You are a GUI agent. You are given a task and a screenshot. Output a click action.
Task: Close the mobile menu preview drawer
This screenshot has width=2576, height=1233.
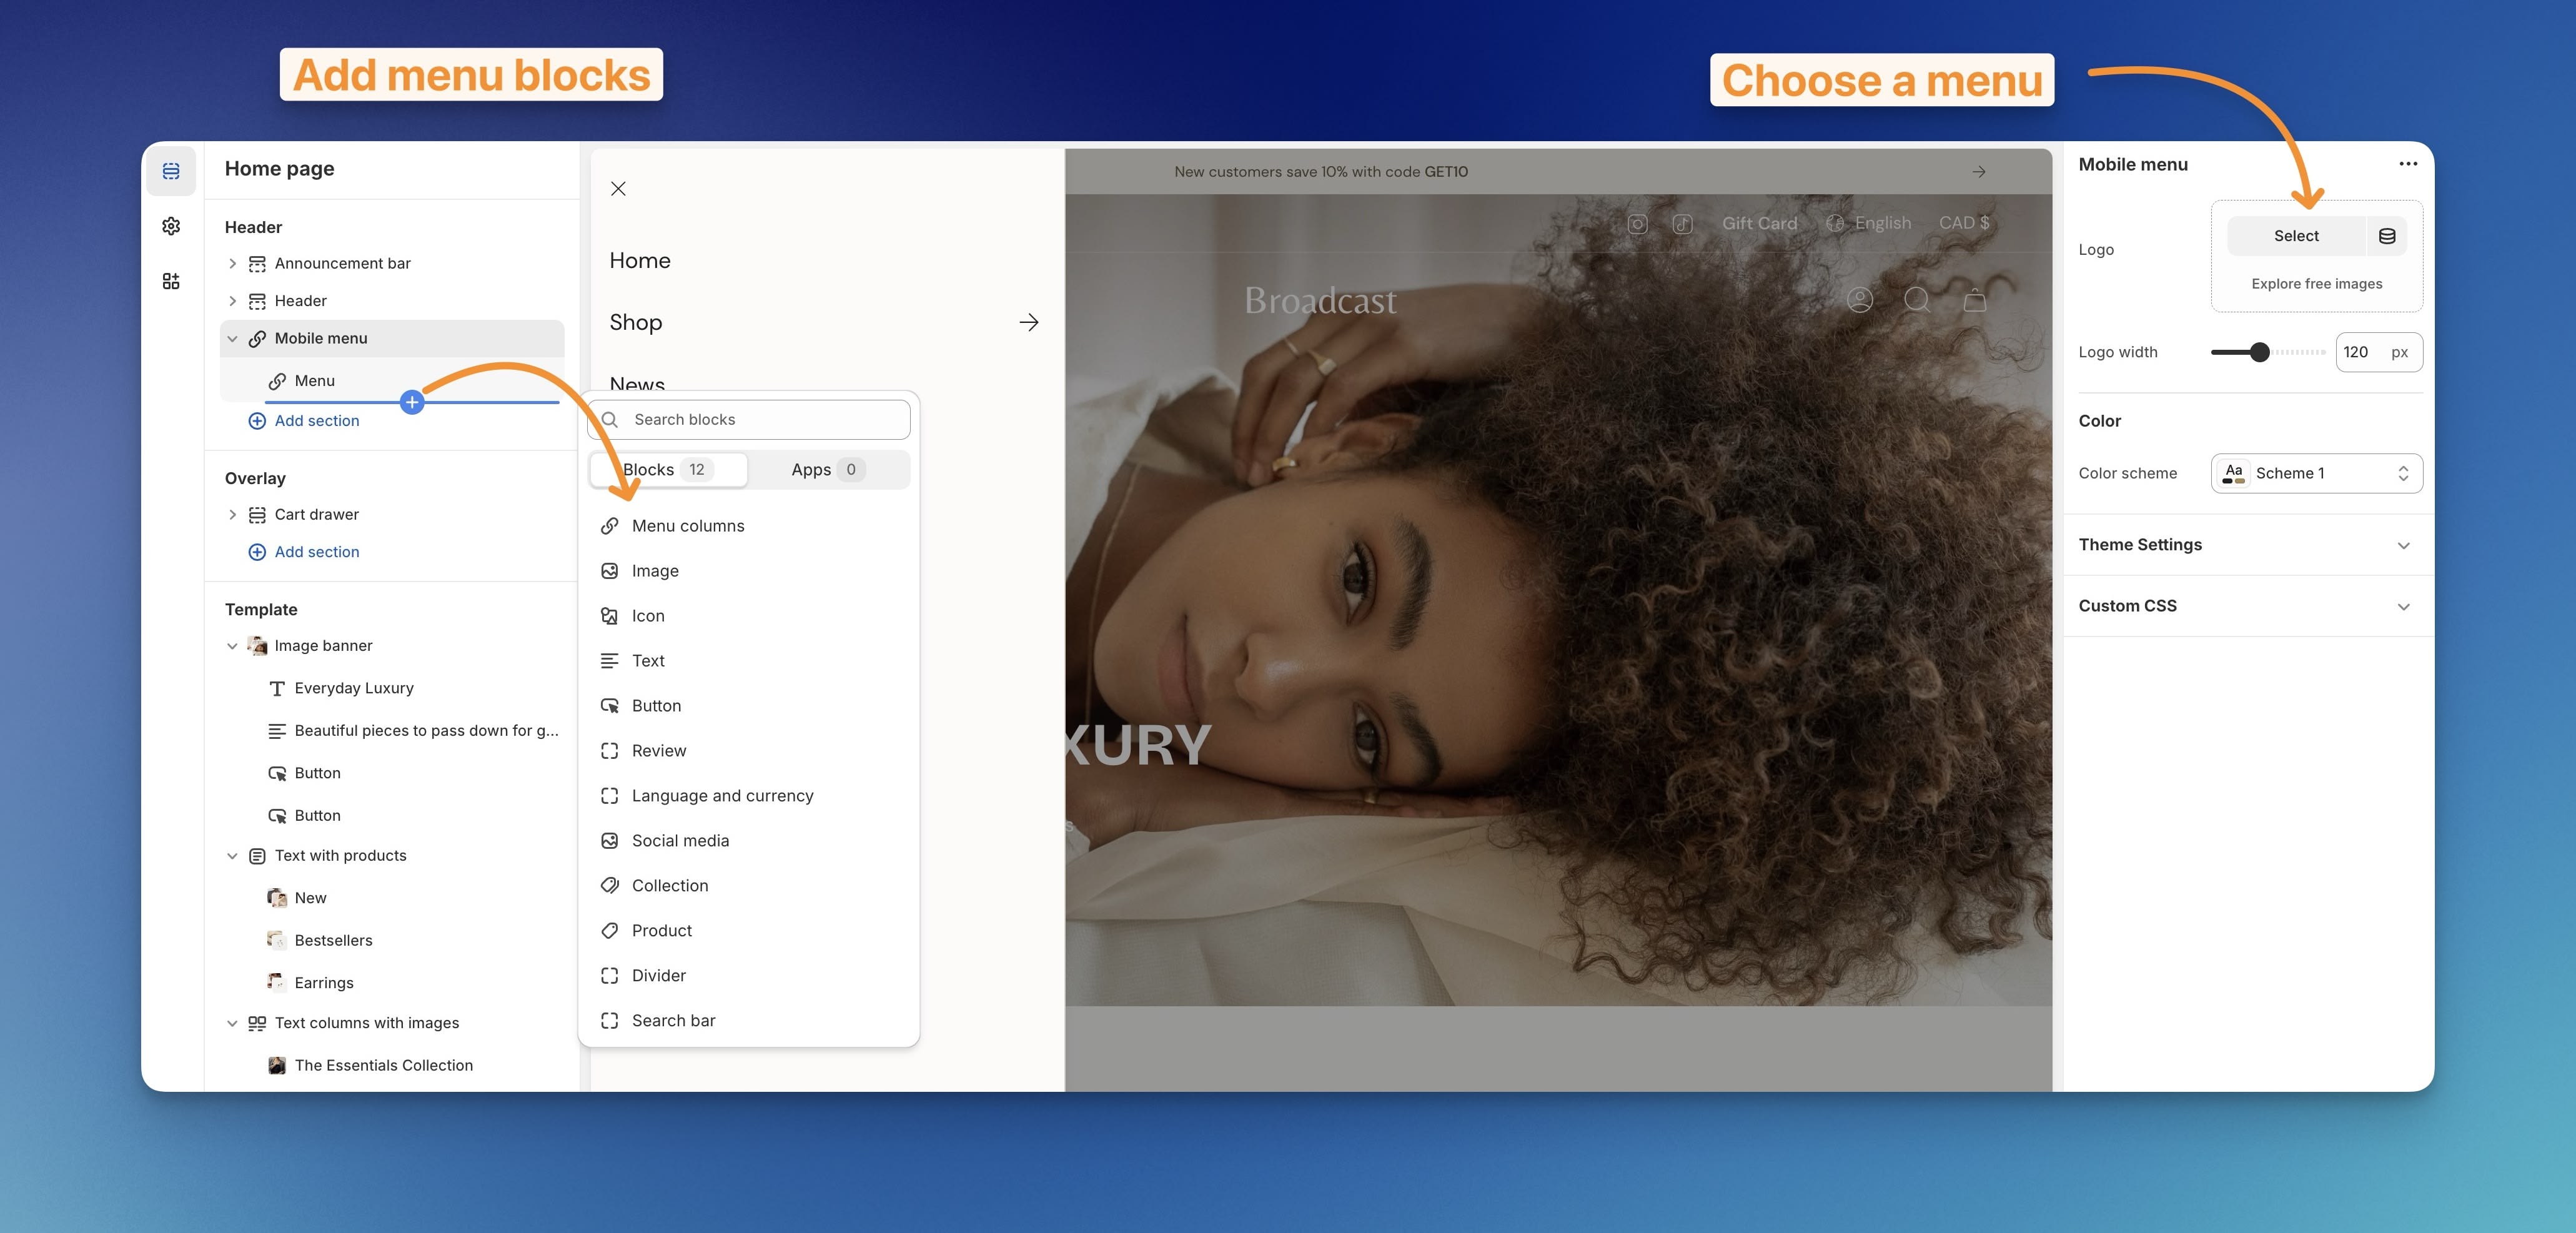[618, 189]
